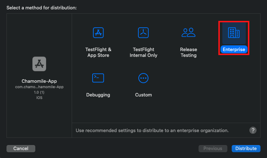The image size is (267, 158).
Task: Choose the TestFlight Internal Only propeller icon
Action: tap(143, 33)
